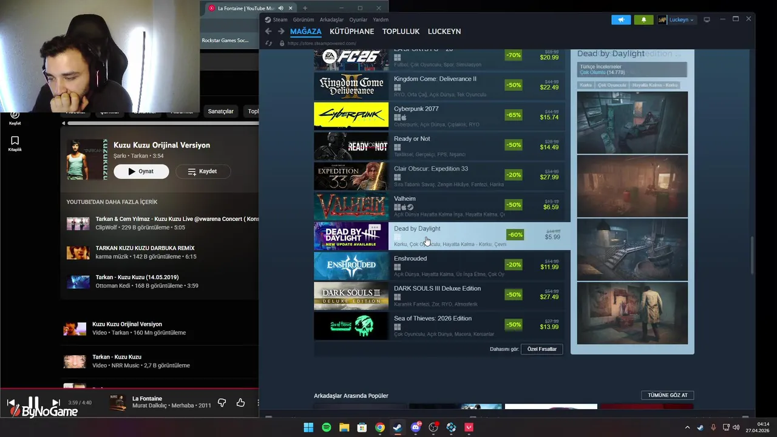Screen dimensions: 777x437
Task: Play Kuzu Kuzu with the Oynat button
Action: pos(141,171)
